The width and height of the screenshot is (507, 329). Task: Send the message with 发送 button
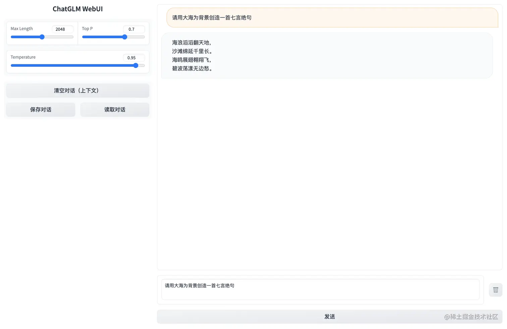coord(330,317)
